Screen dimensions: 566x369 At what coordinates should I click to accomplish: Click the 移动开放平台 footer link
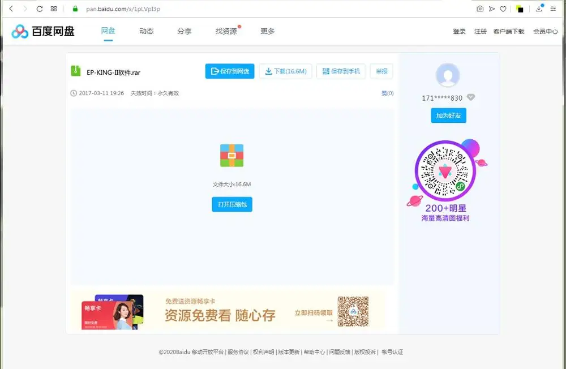(x=208, y=352)
